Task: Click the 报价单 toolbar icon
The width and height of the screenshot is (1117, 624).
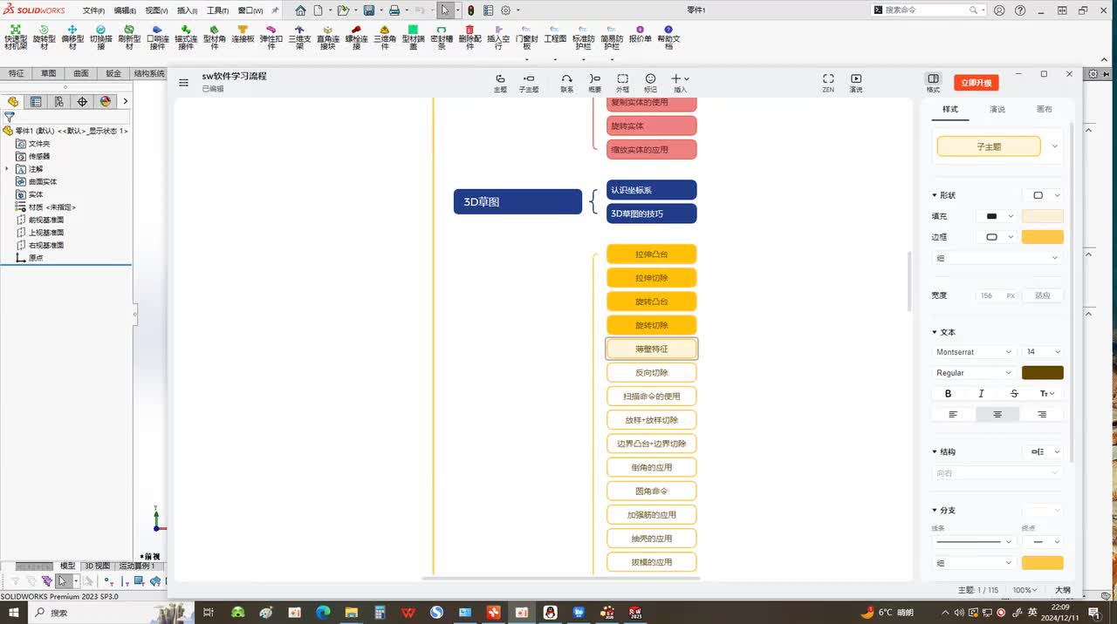Action: click(x=641, y=34)
